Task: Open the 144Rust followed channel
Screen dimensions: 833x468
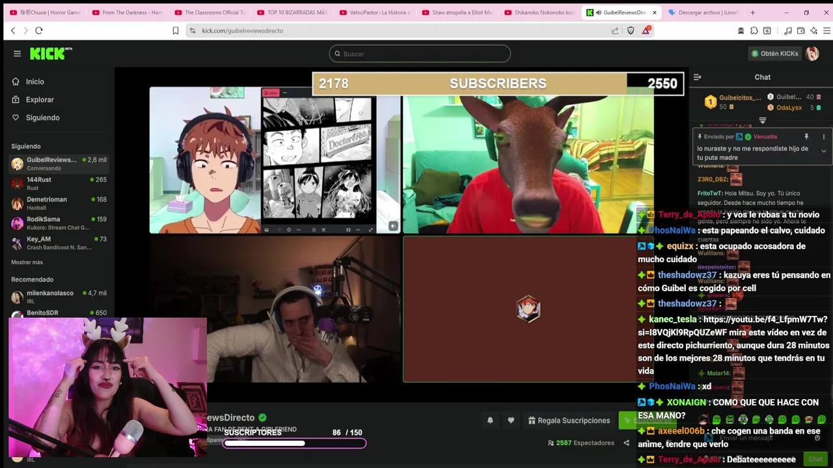Action: 59,183
